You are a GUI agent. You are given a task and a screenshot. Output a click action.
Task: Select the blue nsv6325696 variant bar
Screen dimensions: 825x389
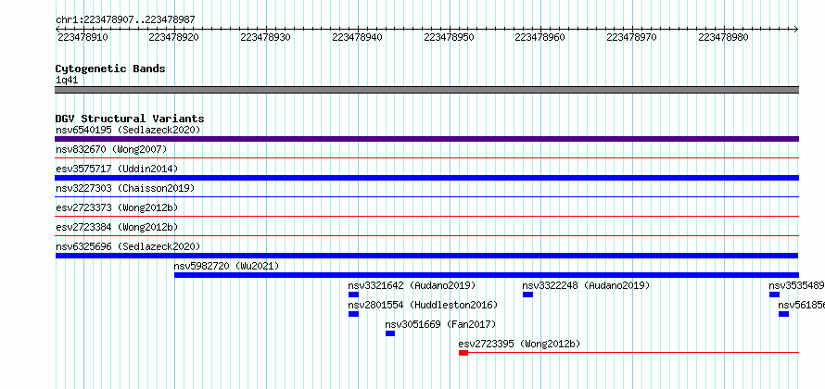(x=426, y=256)
